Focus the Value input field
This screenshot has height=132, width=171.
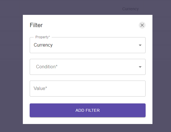(88, 89)
